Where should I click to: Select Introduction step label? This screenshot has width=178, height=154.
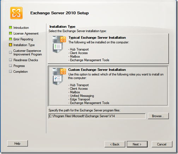(x=21, y=28)
